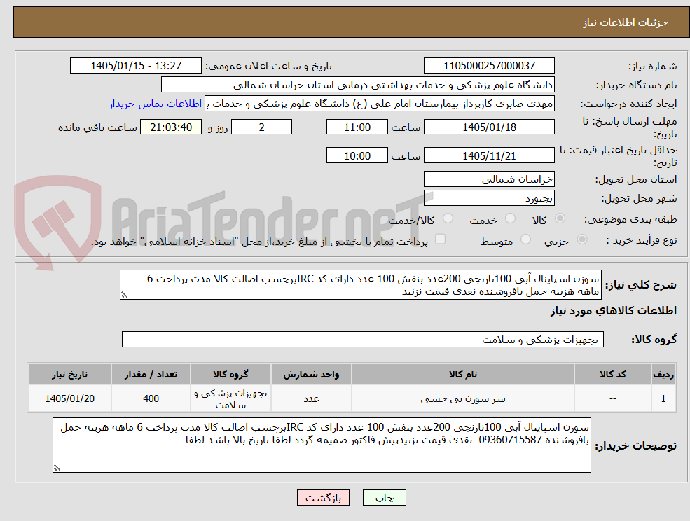The height and width of the screenshot is (521, 690).
Task: Click the goods group field تجهیزات پزشکی و سلامت
Action: (x=363, y=339)
